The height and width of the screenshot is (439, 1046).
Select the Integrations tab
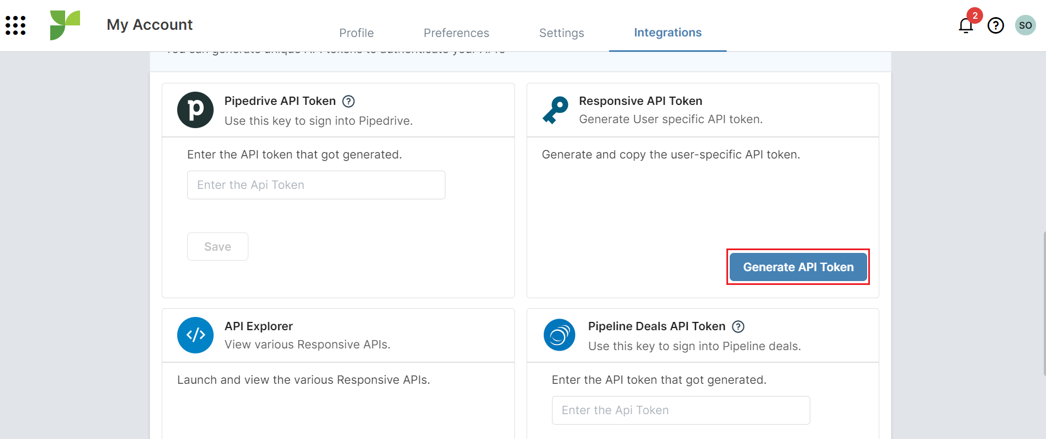pos(668,33)
